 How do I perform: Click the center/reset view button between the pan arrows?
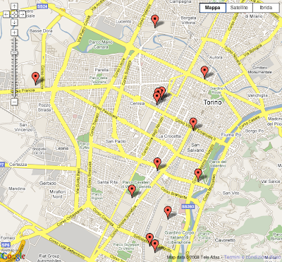pos(14,14)
